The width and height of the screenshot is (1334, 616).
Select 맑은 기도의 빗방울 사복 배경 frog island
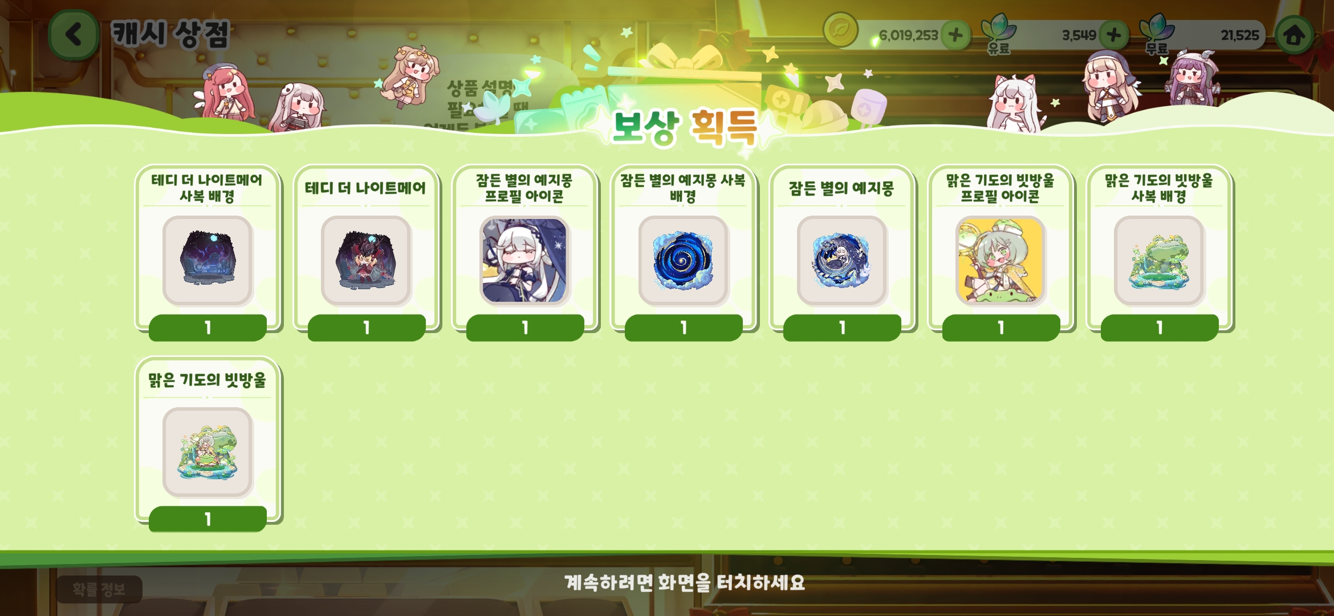click(x=1159, y=254)
